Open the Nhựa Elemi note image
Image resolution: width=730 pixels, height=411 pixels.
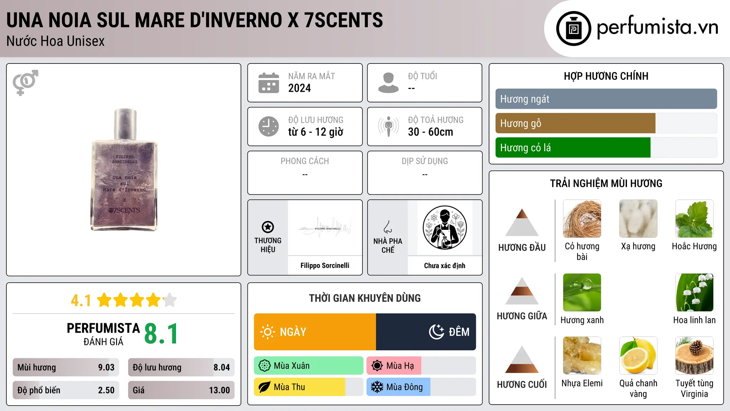582,356
